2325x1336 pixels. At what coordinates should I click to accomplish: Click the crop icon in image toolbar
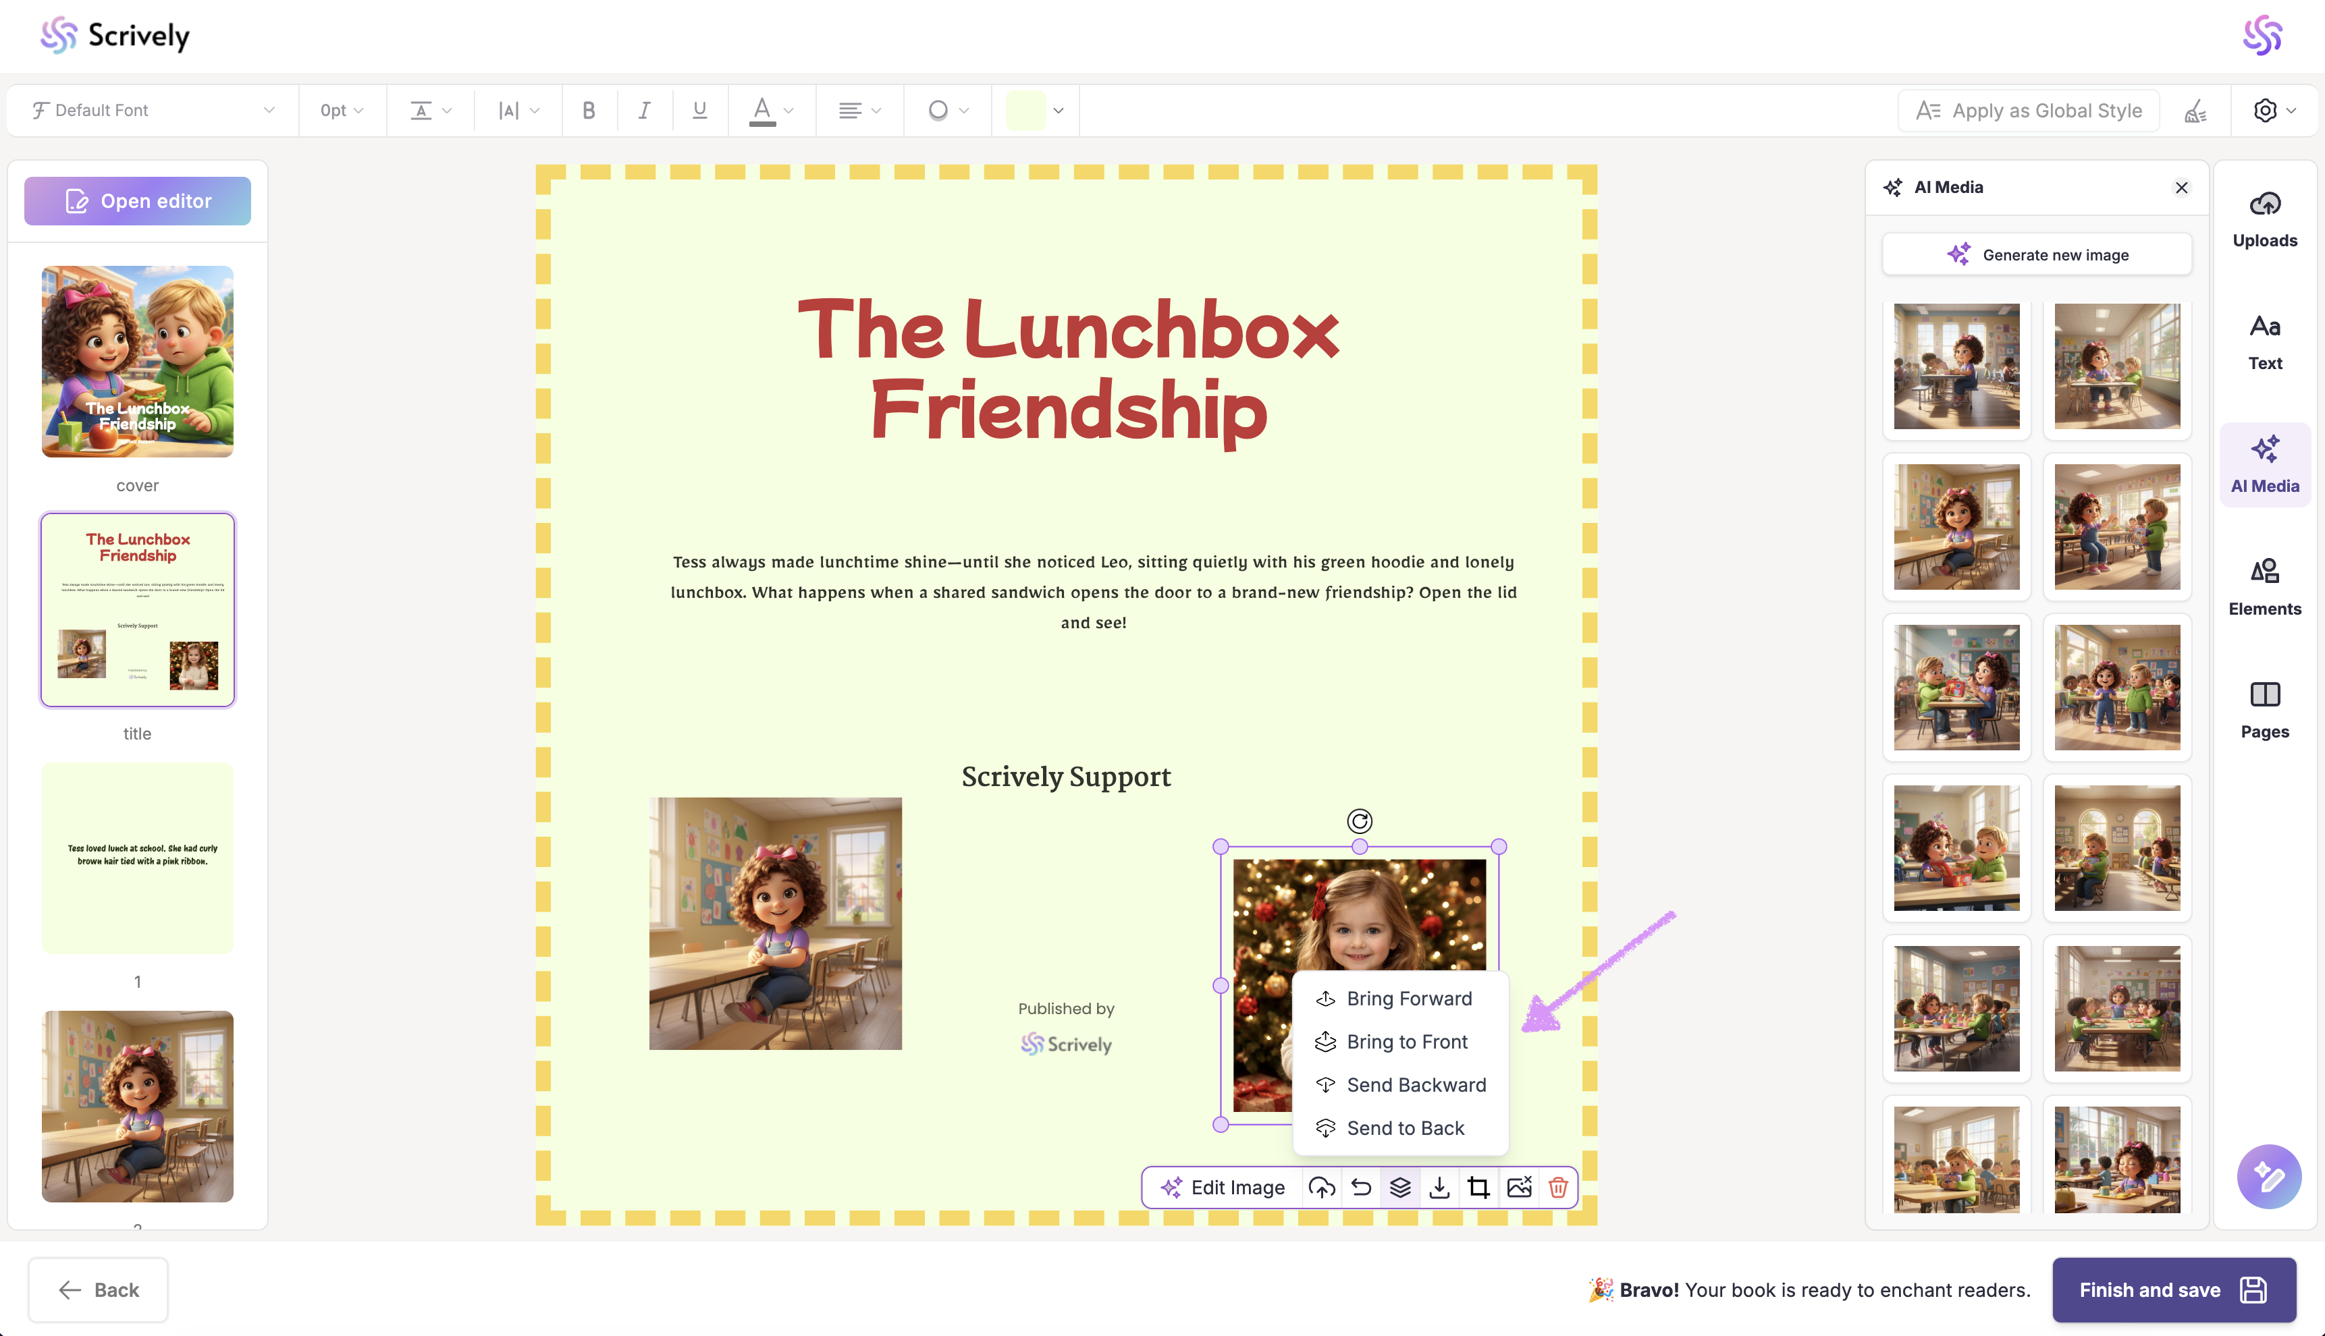1478,1188
